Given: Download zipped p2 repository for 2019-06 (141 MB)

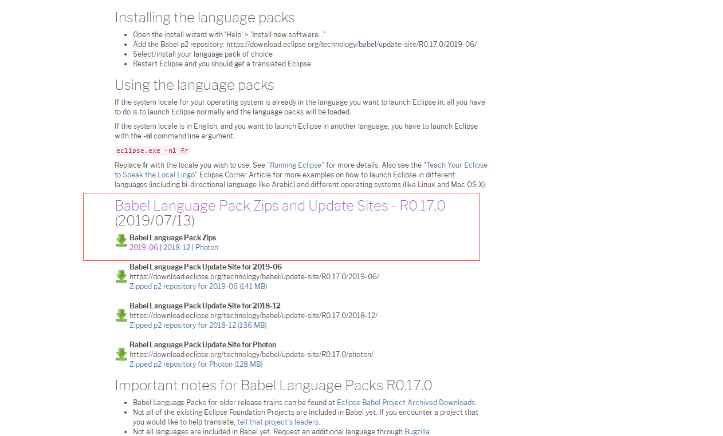Looking at the screenshot, I should (x=198, y=287).
